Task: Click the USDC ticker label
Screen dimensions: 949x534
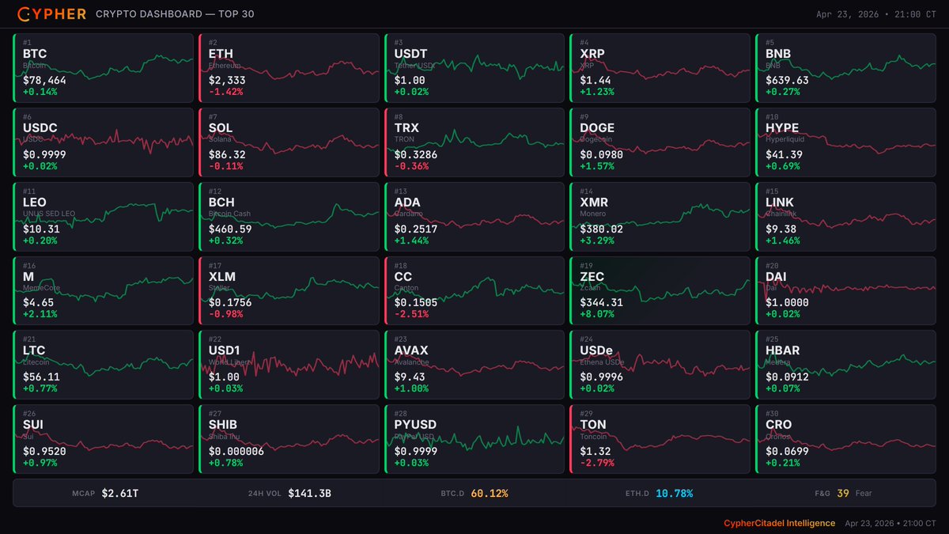Action: [40, 128]
